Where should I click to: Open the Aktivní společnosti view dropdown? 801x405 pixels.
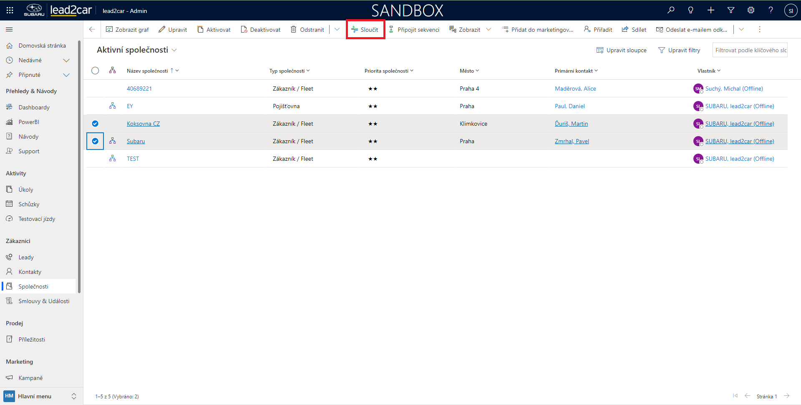coord(174,50)
